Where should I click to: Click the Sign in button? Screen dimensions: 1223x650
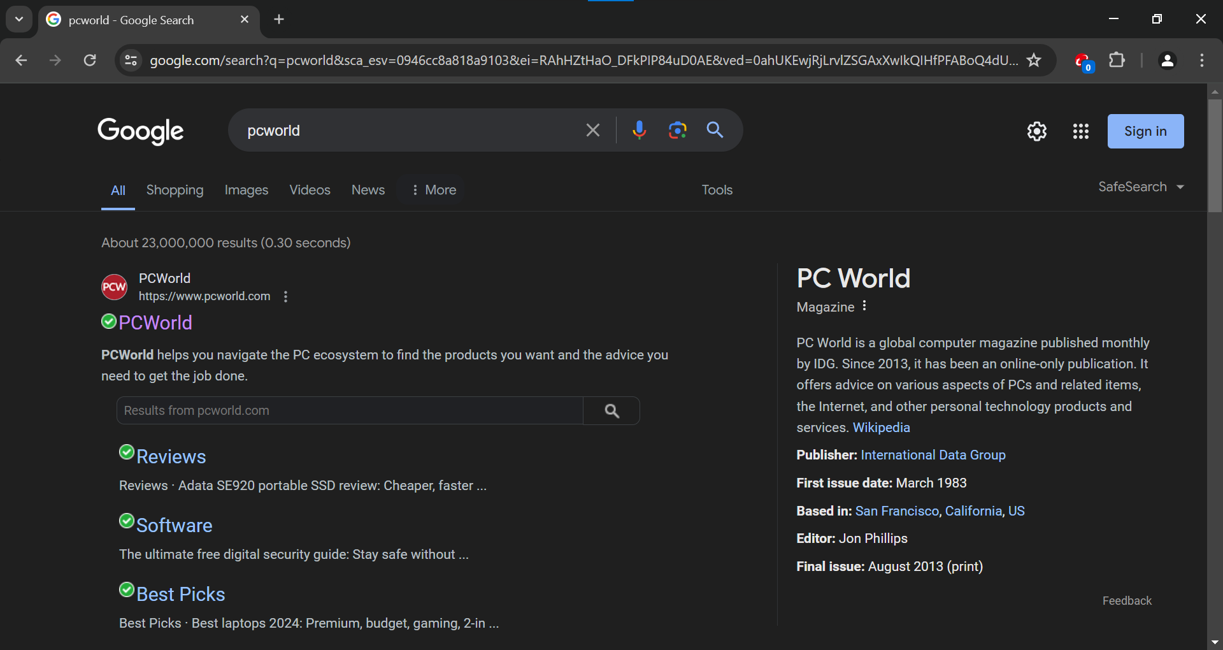(x=1145, y=131)
